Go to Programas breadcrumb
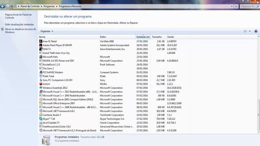Viewport: 260px width, 146px height. coord(49,6)
